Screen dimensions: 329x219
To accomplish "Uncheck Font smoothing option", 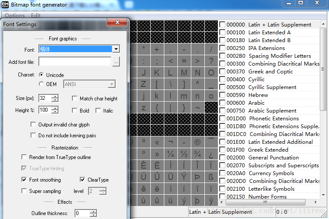I will coord(24,180).
